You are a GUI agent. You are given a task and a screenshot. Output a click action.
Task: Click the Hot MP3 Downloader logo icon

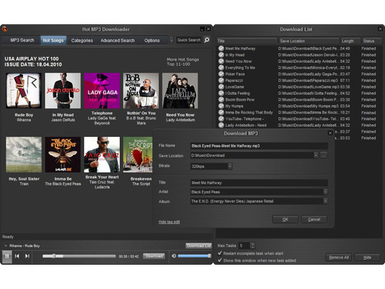pyautogui.click(x=5, y=29)
